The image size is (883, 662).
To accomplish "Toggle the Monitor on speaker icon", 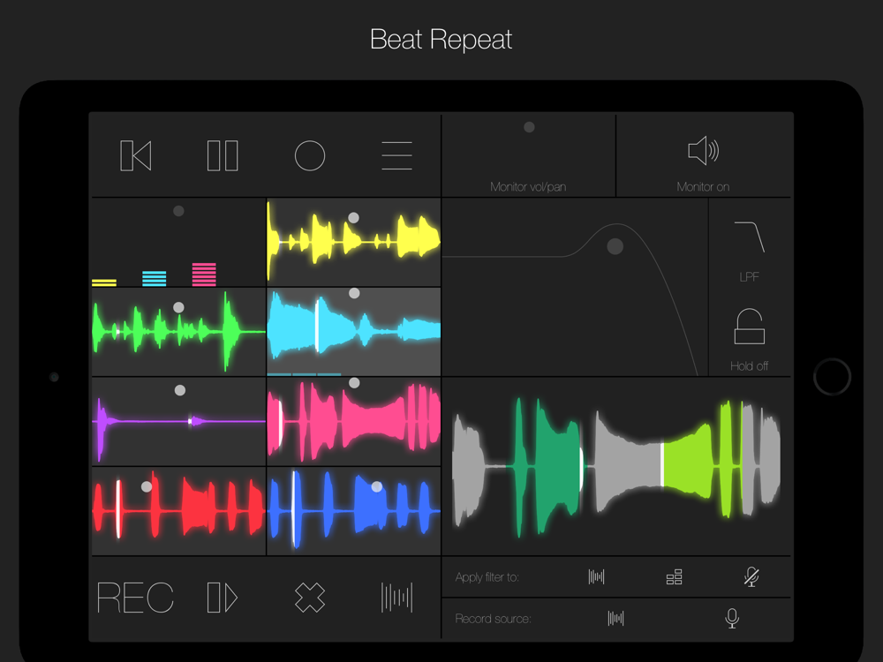I will [x=704, y=151].
